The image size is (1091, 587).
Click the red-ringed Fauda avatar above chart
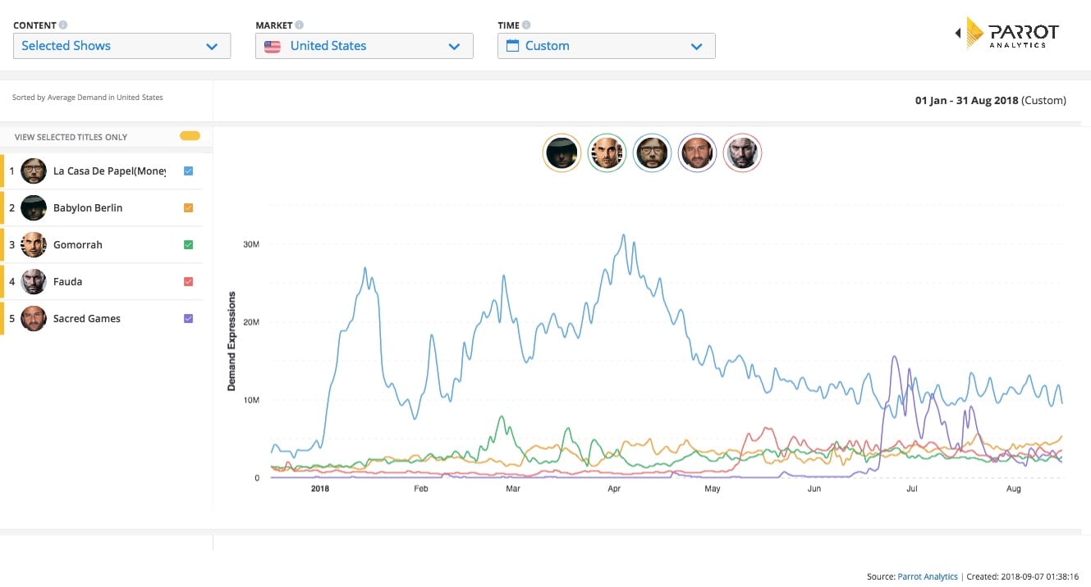pos(743,153)
